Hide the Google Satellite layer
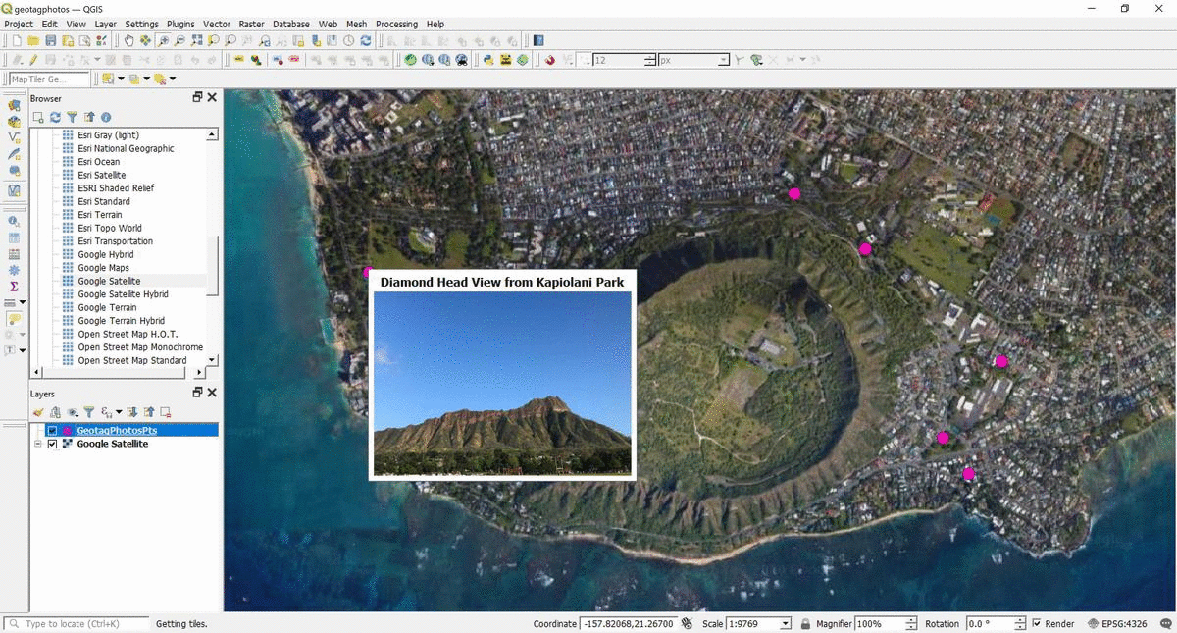The image size is (1177, 633). 52,444
